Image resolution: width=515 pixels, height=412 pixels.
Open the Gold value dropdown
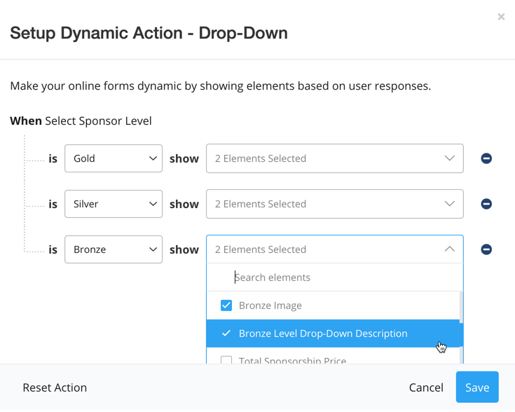[x=114, y=158]
